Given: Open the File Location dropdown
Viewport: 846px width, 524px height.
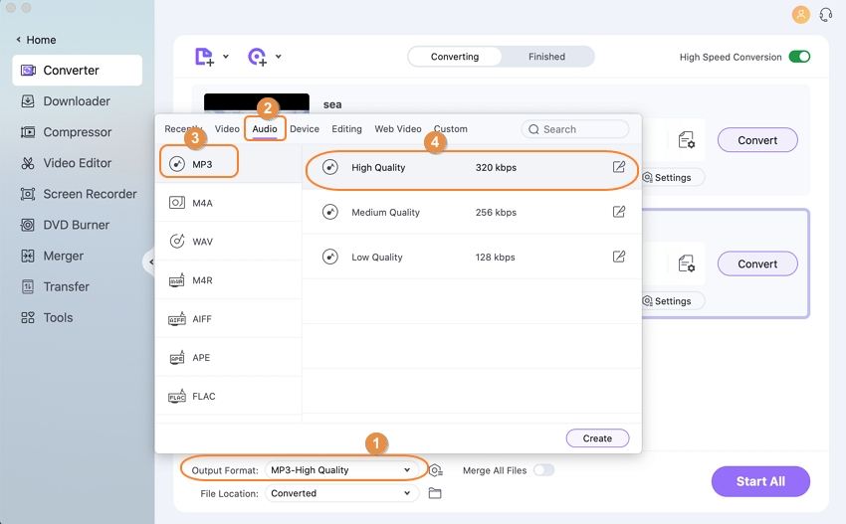Looking at the screenshot, I should coord(341,493).
